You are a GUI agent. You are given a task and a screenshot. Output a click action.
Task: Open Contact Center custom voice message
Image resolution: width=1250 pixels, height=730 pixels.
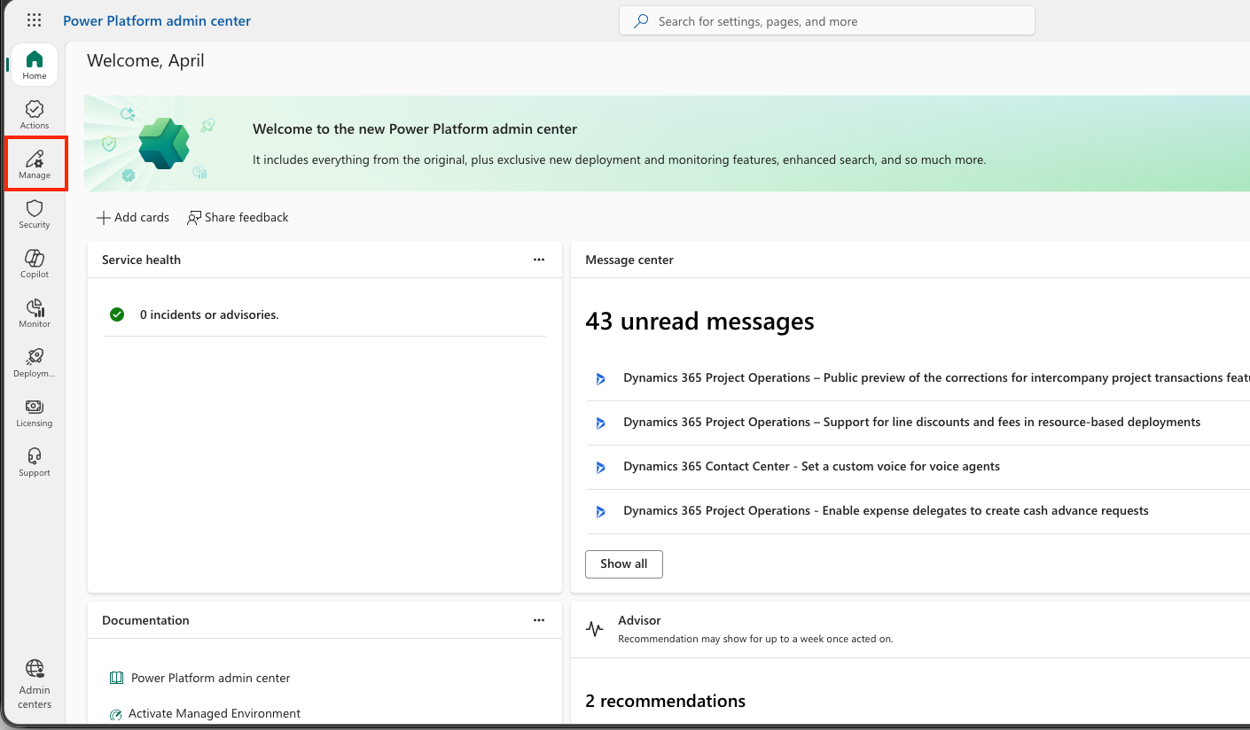click(x=811, y=466)
